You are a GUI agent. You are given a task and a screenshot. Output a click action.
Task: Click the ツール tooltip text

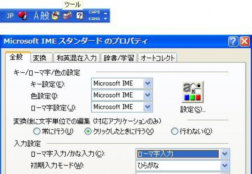[73, 5]
